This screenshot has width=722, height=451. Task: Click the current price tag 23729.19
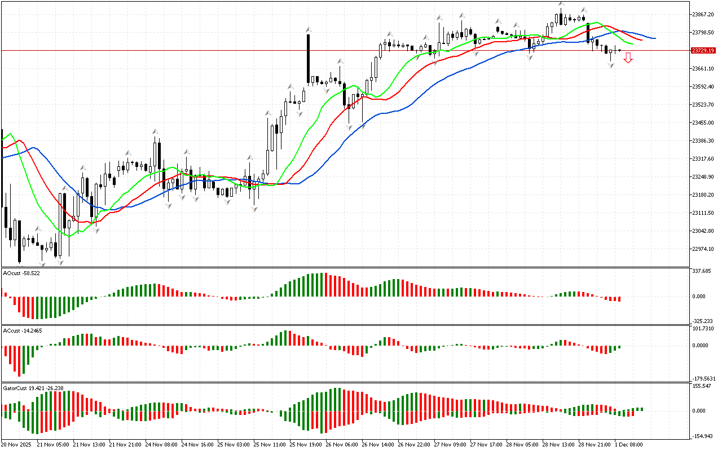tap(703, 51)
